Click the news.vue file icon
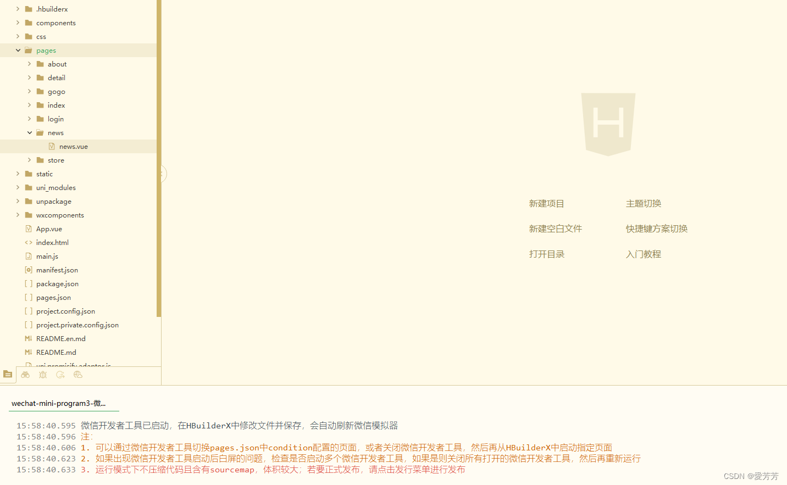This screenshot has width=787, height=485. pos(52,146)
